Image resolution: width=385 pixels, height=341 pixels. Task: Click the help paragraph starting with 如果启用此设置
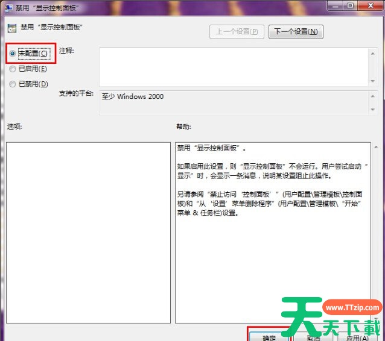pos(272,171)
